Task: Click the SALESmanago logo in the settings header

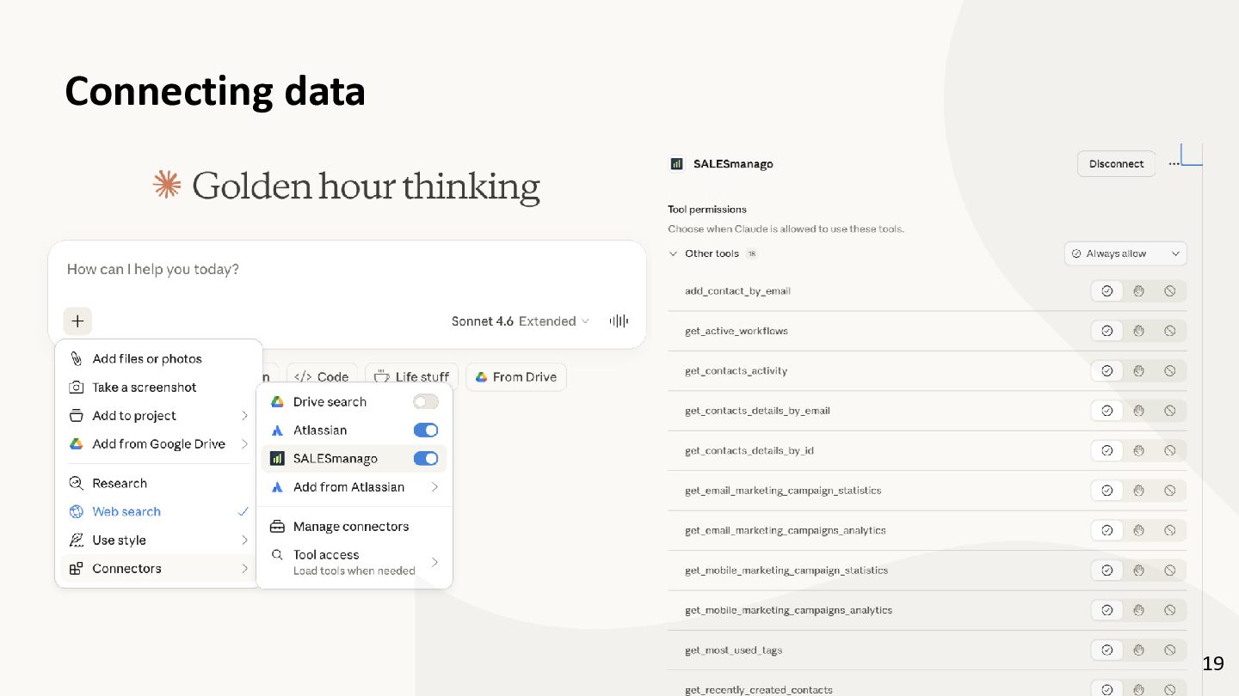Action: click(x=676, y=164)
